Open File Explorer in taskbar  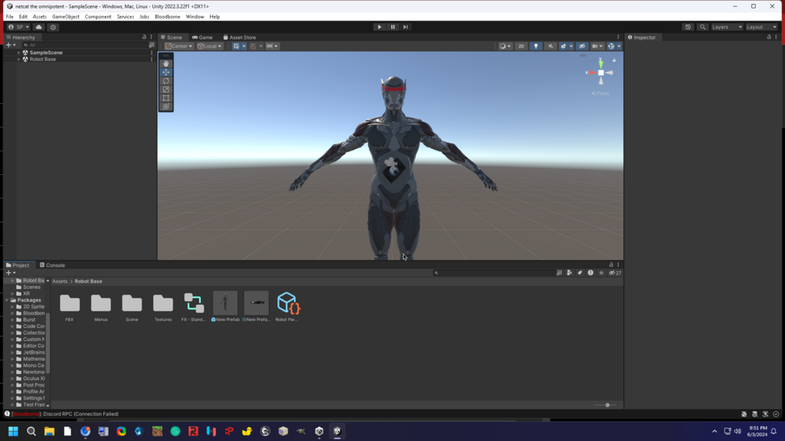pyautogui.click(x=49, y=431)
